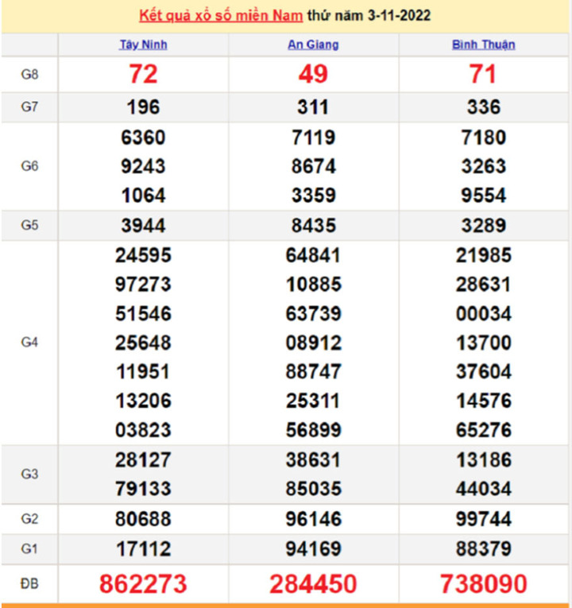Select G2 number 96146 in An Giang
The width and height of the screenshot is (572, 608).
pyautogui.click(x=313, y=520)
